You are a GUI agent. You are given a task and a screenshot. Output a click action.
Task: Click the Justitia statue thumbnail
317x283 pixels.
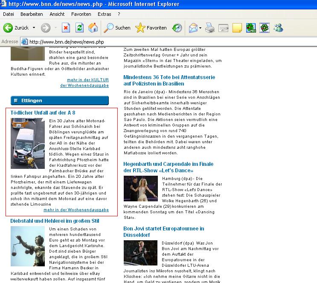pyautogui.click(x=28, y=246)
